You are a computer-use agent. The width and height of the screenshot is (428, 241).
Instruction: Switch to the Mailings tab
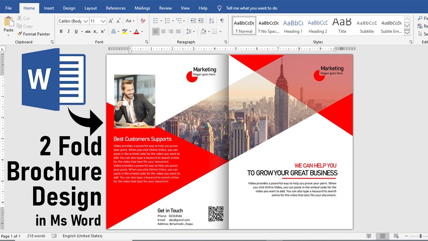(x=142, y=8)
